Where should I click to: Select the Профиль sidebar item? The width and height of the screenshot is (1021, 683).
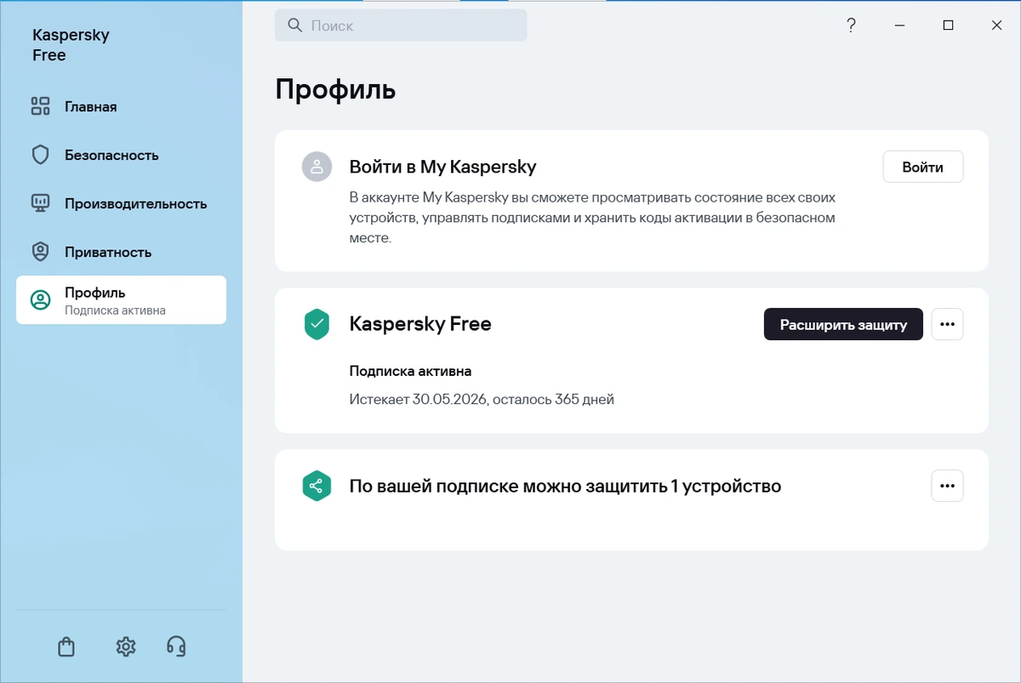[121, 300]
